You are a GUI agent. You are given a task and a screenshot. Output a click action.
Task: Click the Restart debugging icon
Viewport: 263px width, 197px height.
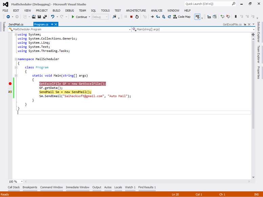pos(137,17)
